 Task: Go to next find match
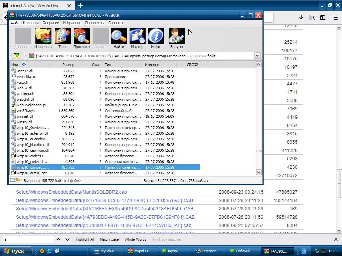tap(67, 239)
